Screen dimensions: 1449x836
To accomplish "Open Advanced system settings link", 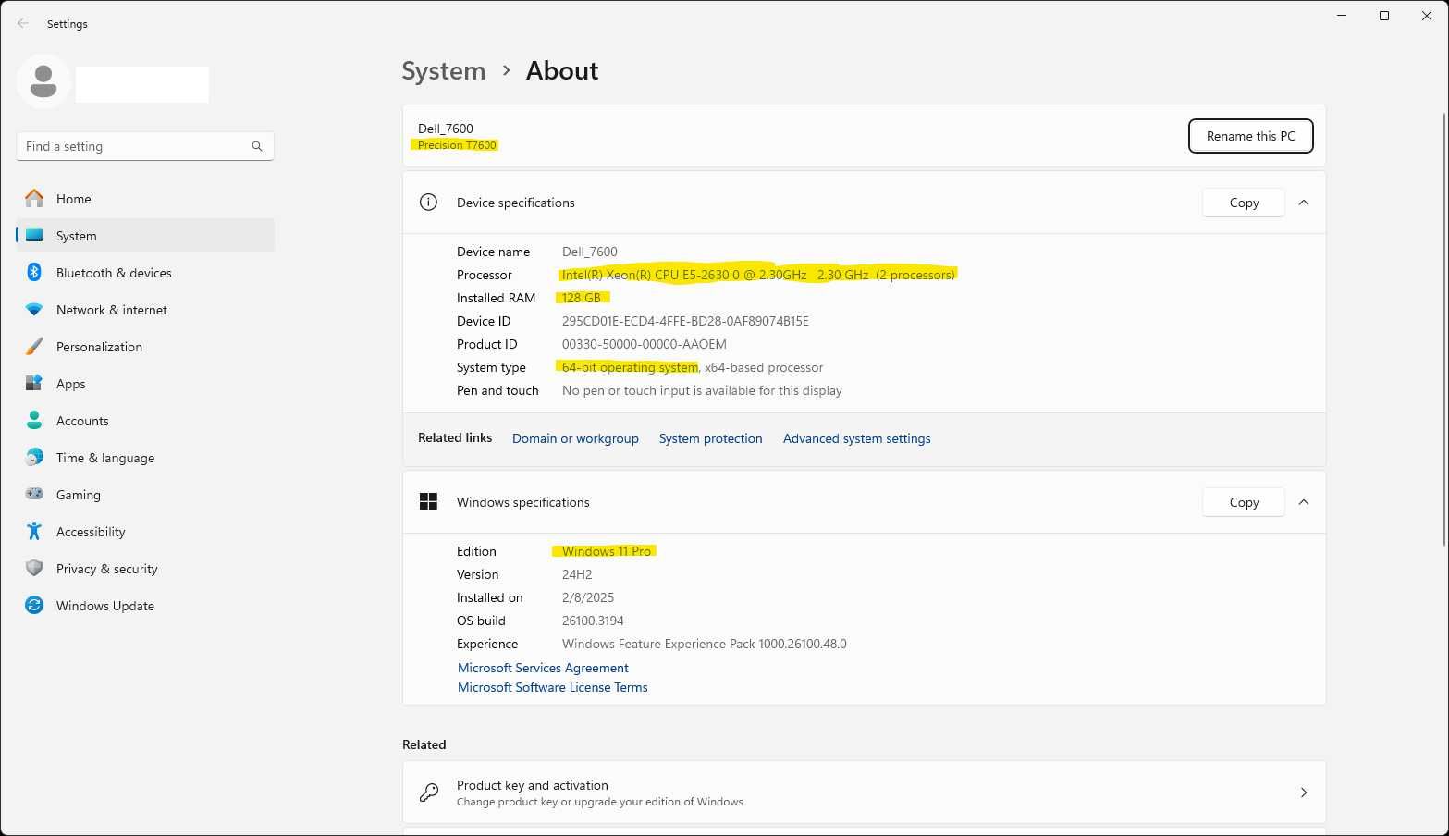I will pyautogui.click(x=856, y=438).
